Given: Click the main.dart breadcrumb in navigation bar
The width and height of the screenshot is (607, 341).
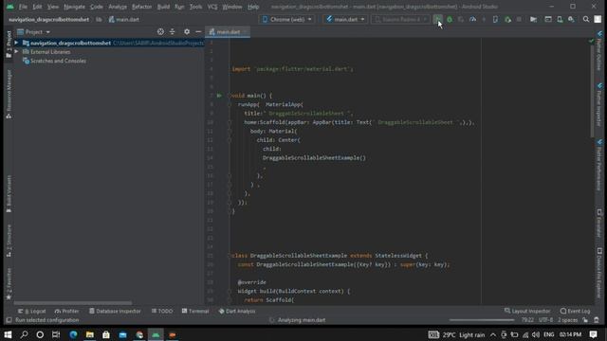Looking at the screenshot, I should pos(124,19).
